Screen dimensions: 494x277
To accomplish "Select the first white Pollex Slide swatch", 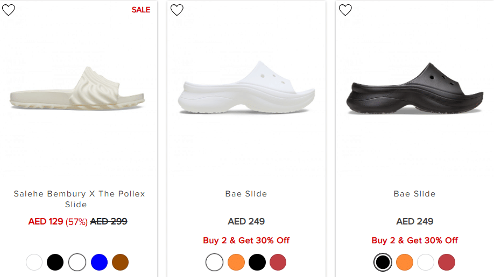I will [x=34, y=262].
